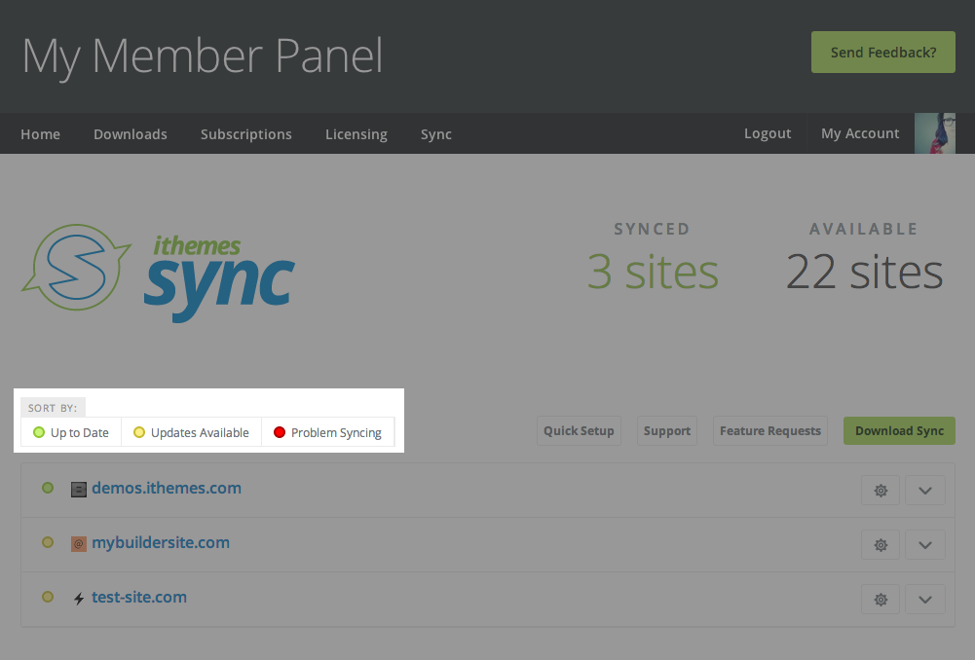Open the Subscriptions menu item
The image size is (975, 660).
point(246,134)
